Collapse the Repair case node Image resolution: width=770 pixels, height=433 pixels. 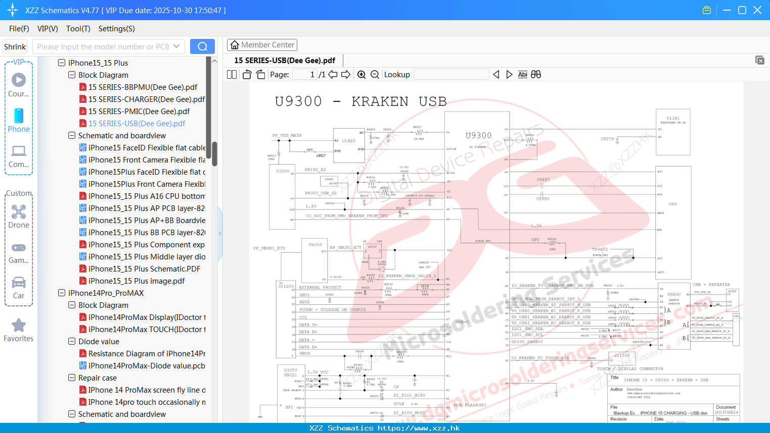pyautogui.click(x=72, y=378)
